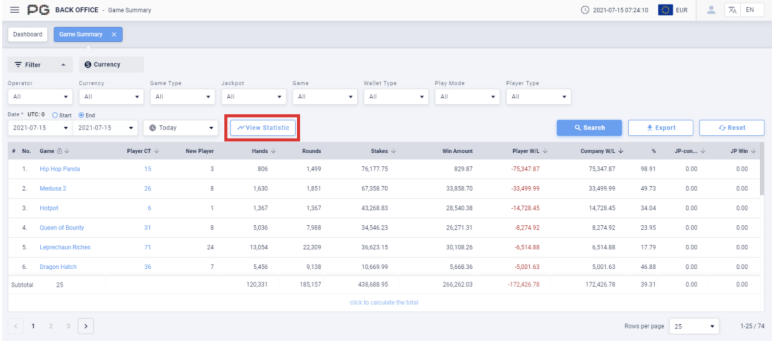772x341 pixels.
Task: Open the Today date range dropdown
Action: [181, 128]
